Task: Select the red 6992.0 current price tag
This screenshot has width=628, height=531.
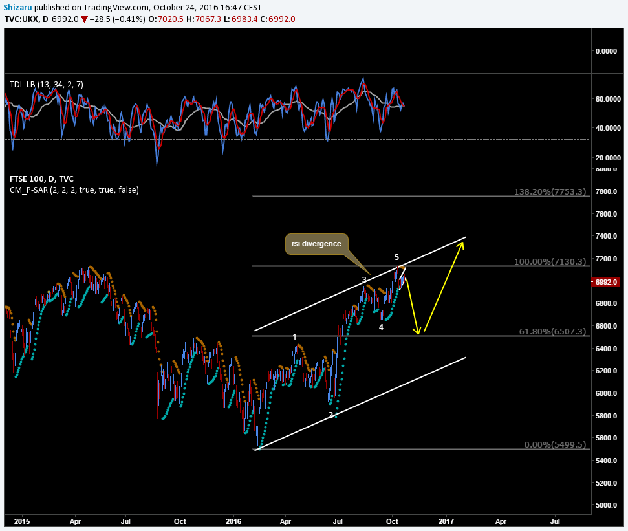Action: pyautogui.click(x=605, y=282)
